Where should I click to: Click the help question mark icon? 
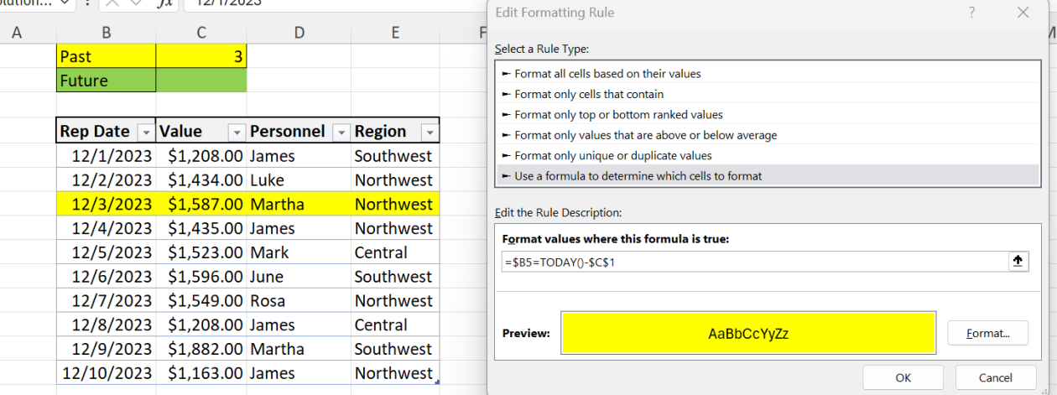pos(971,13)
